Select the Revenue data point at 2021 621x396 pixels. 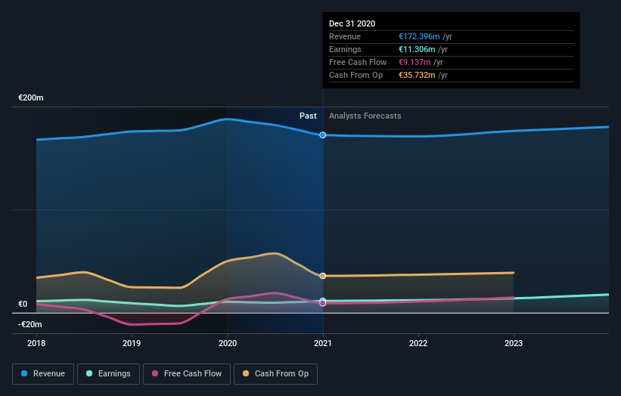(323, 135)
